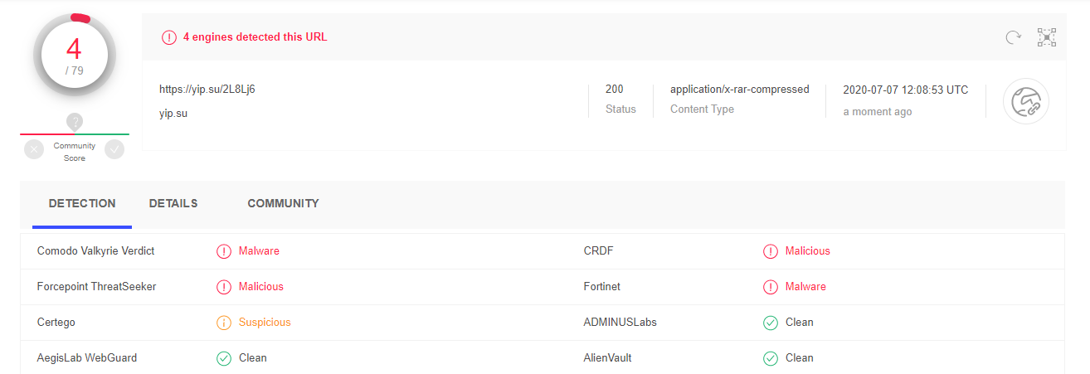
Task: Click Certego Suspicious info icon
Action: click(224, 323)
